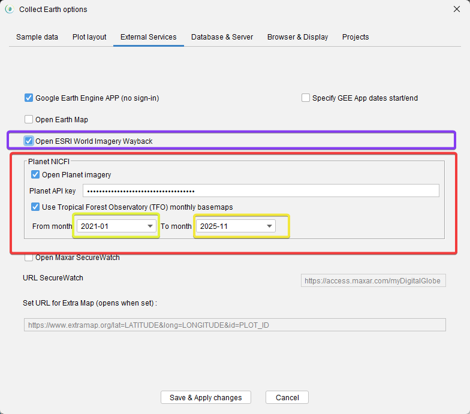Close the Collect Earth options dialog

click(x=456, y=10)
